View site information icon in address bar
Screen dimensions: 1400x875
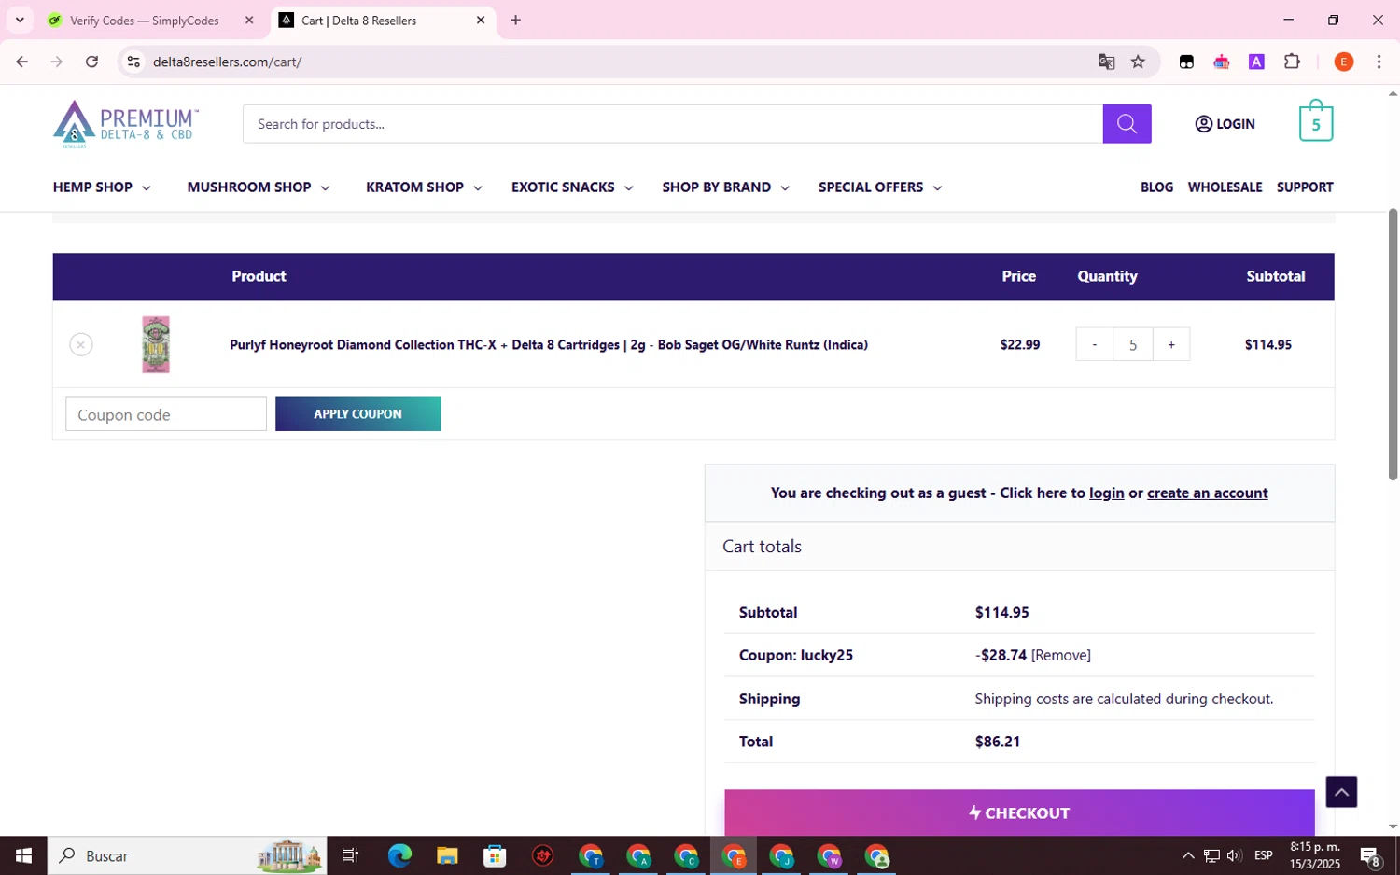(133, 62)
